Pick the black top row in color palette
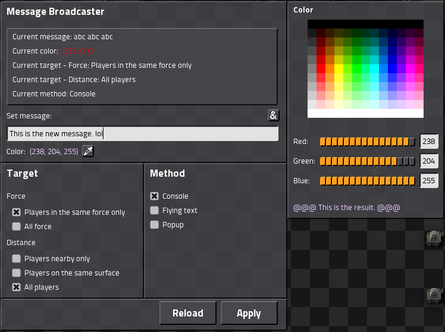This screenshot has height=332, width=445. (365, 24)
